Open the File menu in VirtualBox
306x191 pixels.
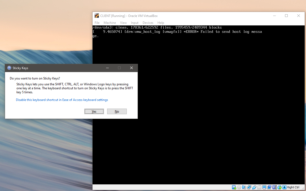97,23
